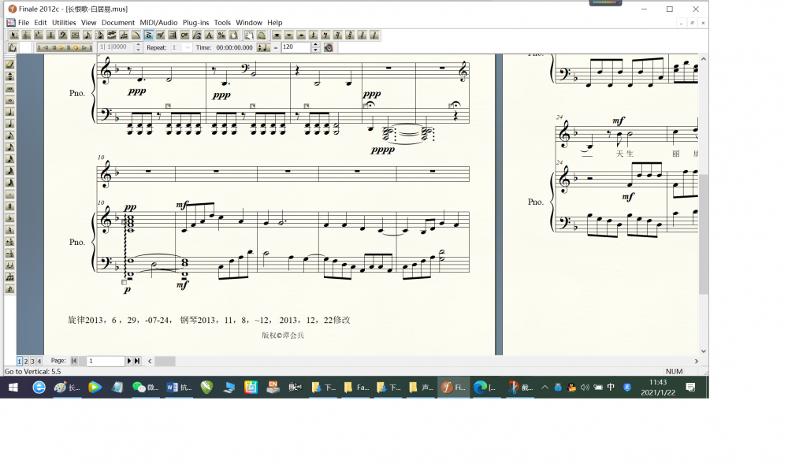The width and height of the screenshot is (788, 464).
Task: Switch to layer 1 button
Action: 20,361
